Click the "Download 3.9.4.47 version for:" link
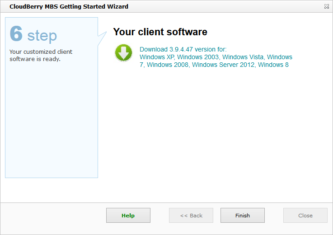This screenshot has height=235, width=333. [x=183, y=49]
